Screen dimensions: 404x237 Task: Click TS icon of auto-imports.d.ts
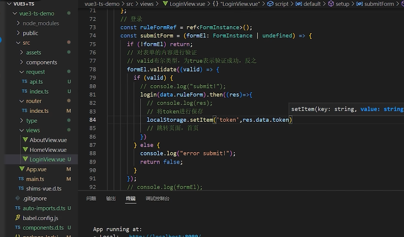pos(18,208)
